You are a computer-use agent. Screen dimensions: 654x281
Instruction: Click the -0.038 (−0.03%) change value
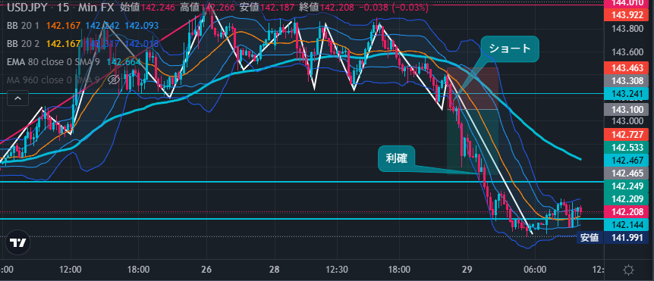[x=395, y=7]
